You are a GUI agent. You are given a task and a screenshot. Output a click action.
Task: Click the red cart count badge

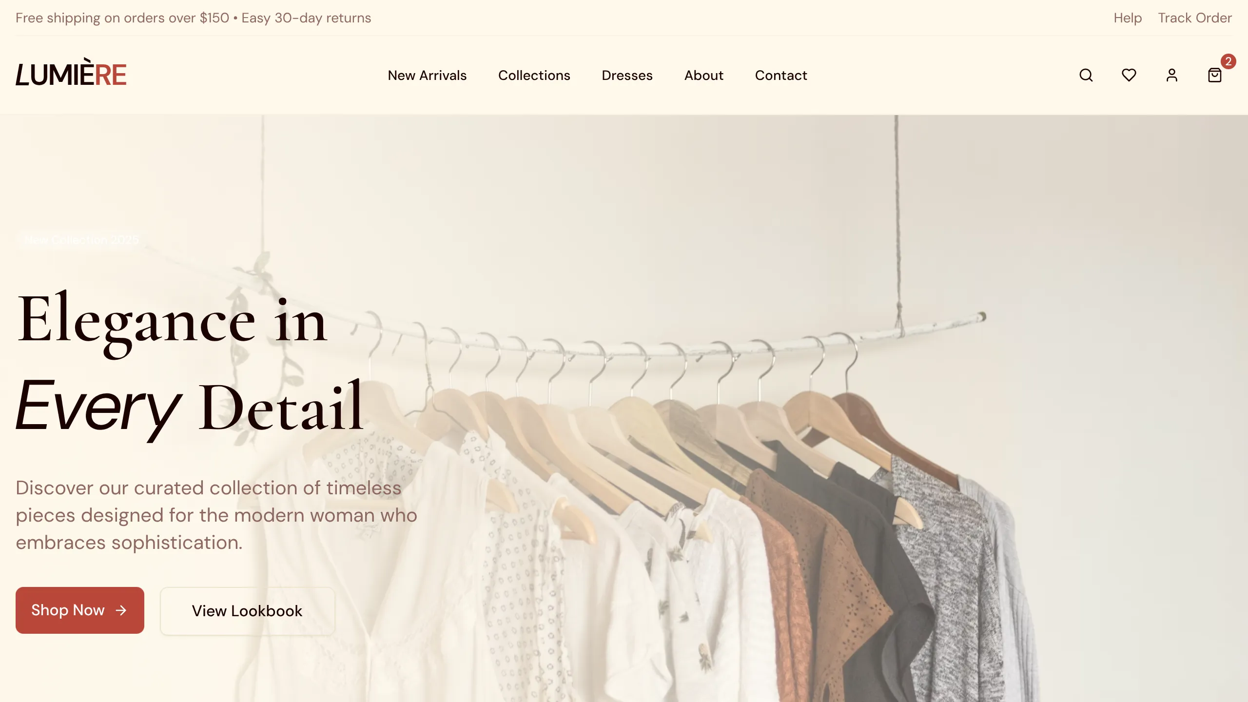1228,61
